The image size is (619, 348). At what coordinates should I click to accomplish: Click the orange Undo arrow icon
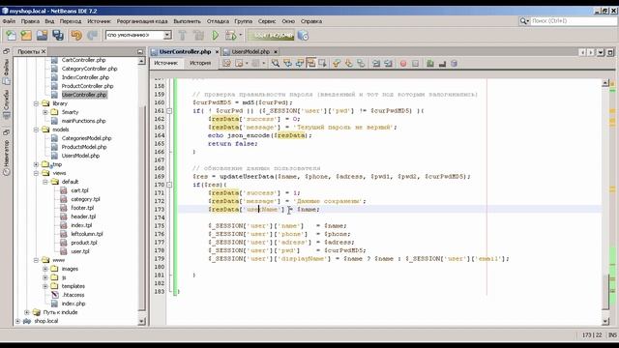76,36
